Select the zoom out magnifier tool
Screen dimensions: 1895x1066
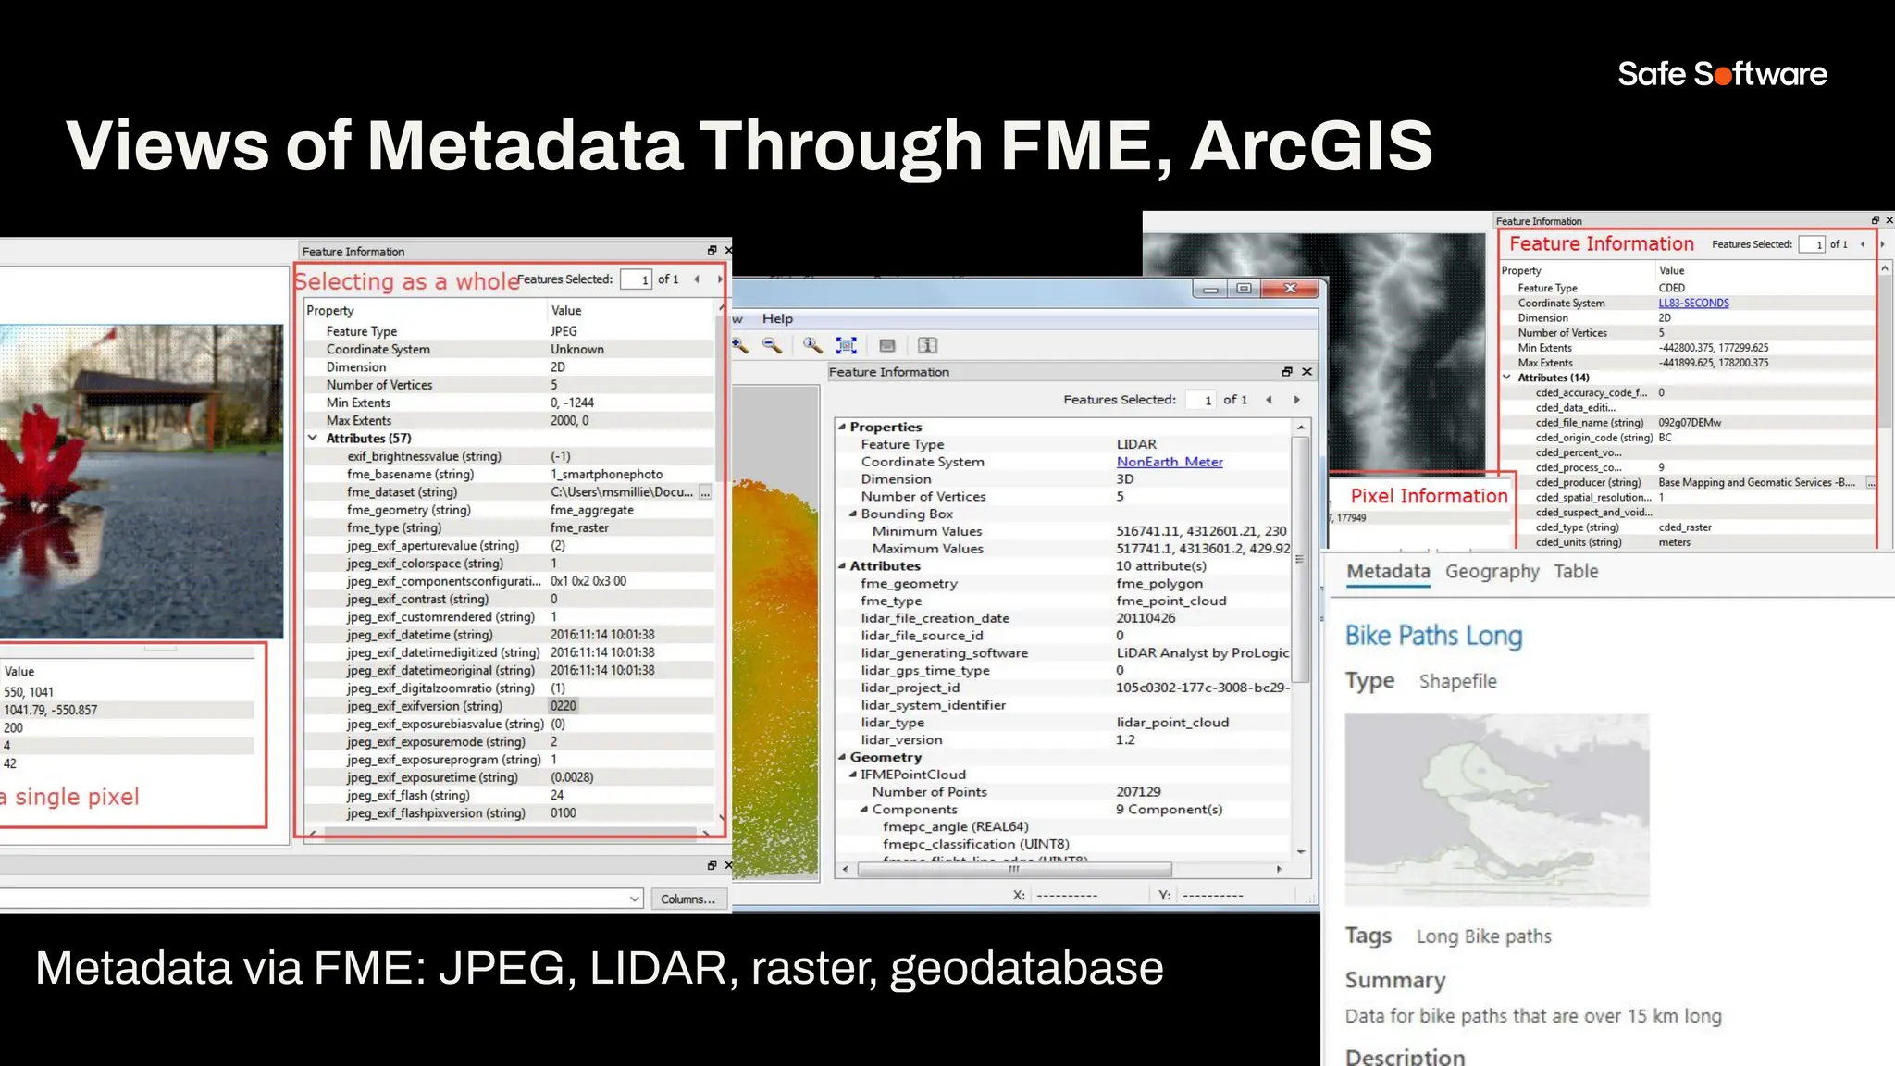(x=773, y=345)
